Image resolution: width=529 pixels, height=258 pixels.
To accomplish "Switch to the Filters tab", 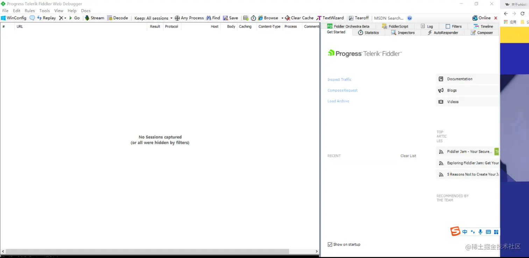I will coord(454,26).
